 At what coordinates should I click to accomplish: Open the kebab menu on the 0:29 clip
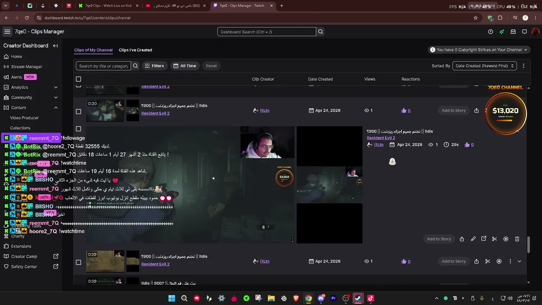pos(510,261)
